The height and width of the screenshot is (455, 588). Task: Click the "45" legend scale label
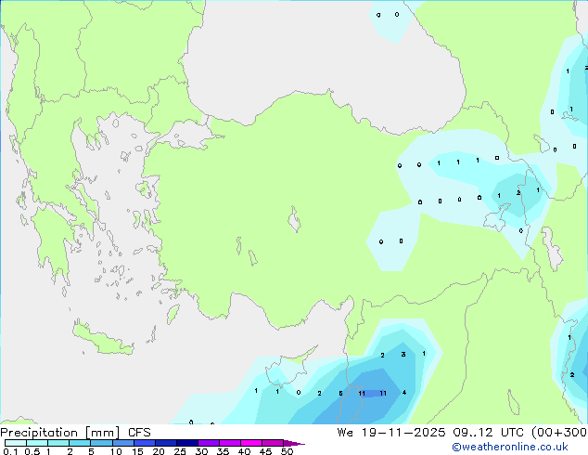tap(265, 451)
